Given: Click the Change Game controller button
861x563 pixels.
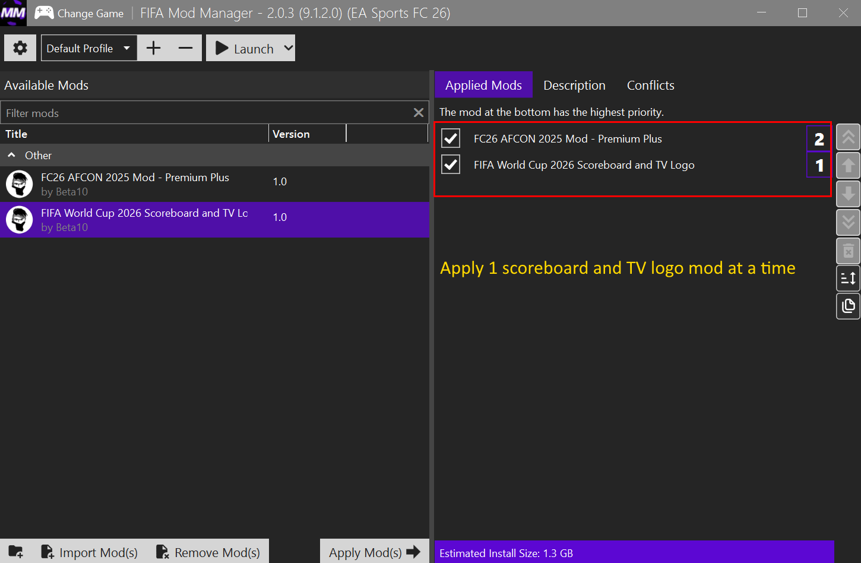Looking at the screenshot, I should 80,13.
